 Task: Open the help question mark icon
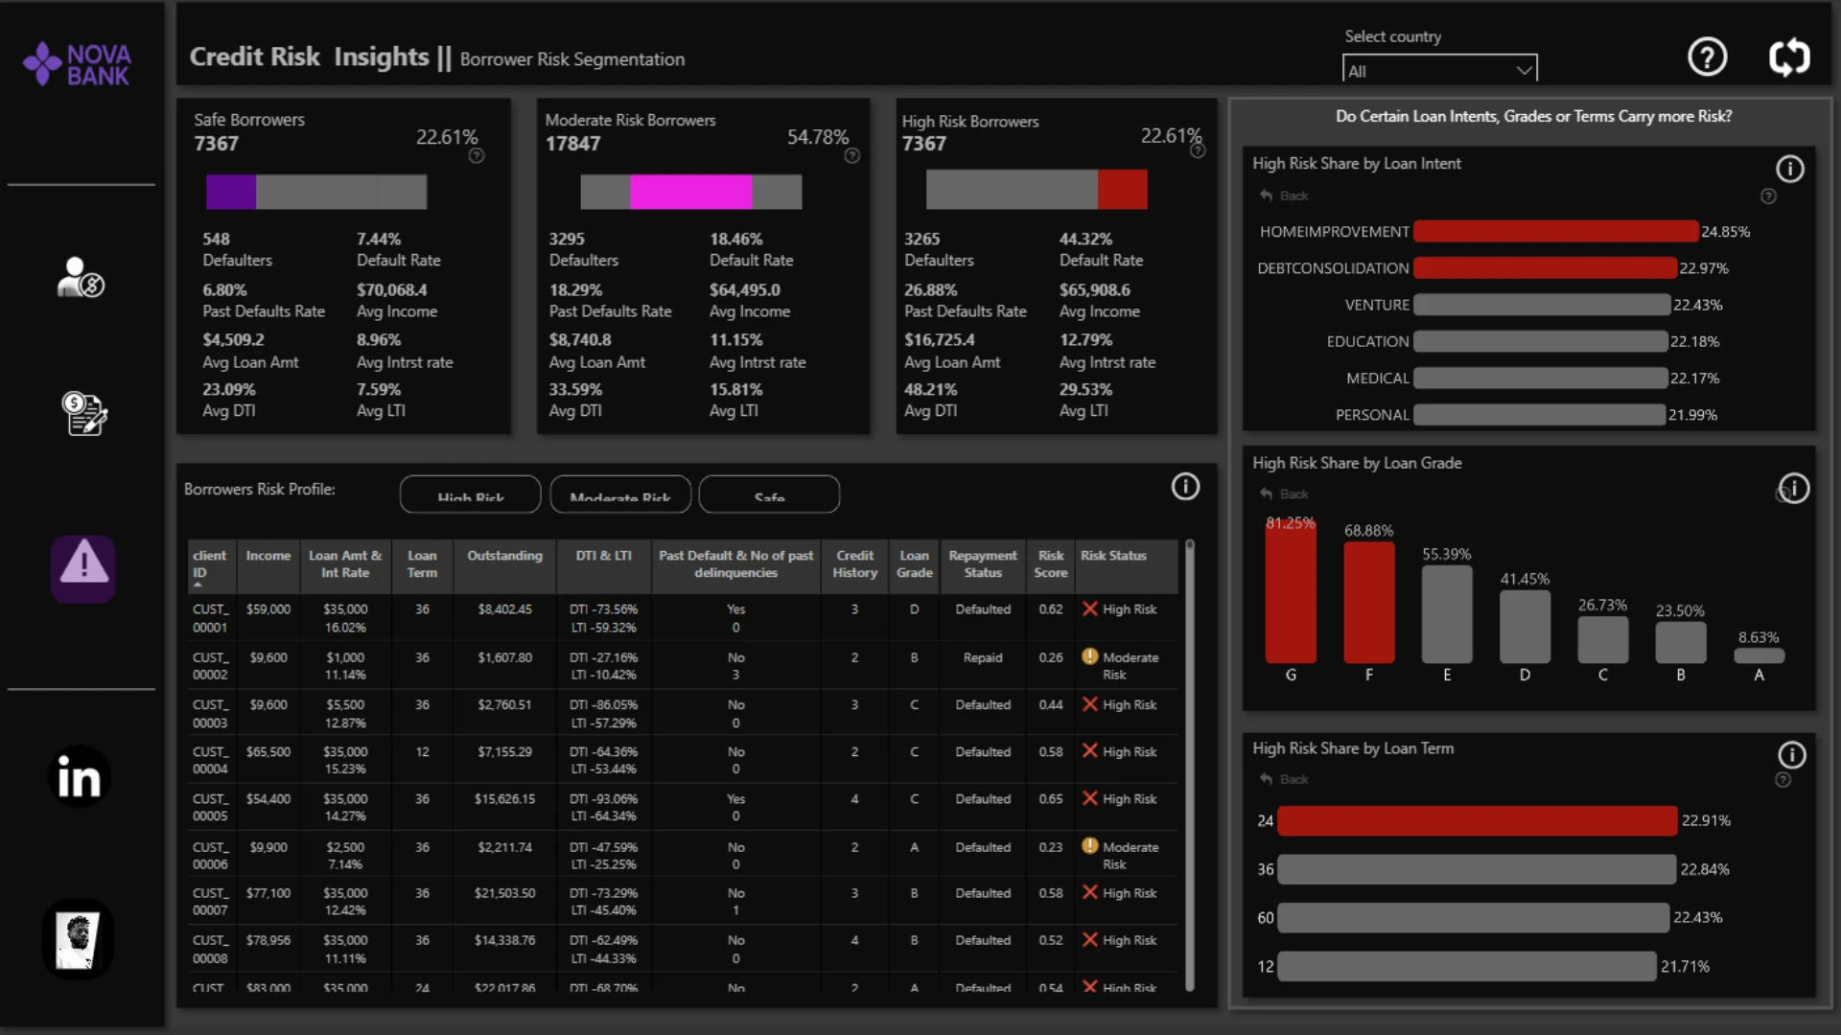coord(1707,57)
